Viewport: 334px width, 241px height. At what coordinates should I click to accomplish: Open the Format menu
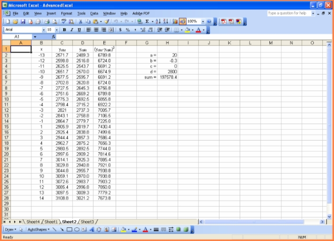coord(67,14)
